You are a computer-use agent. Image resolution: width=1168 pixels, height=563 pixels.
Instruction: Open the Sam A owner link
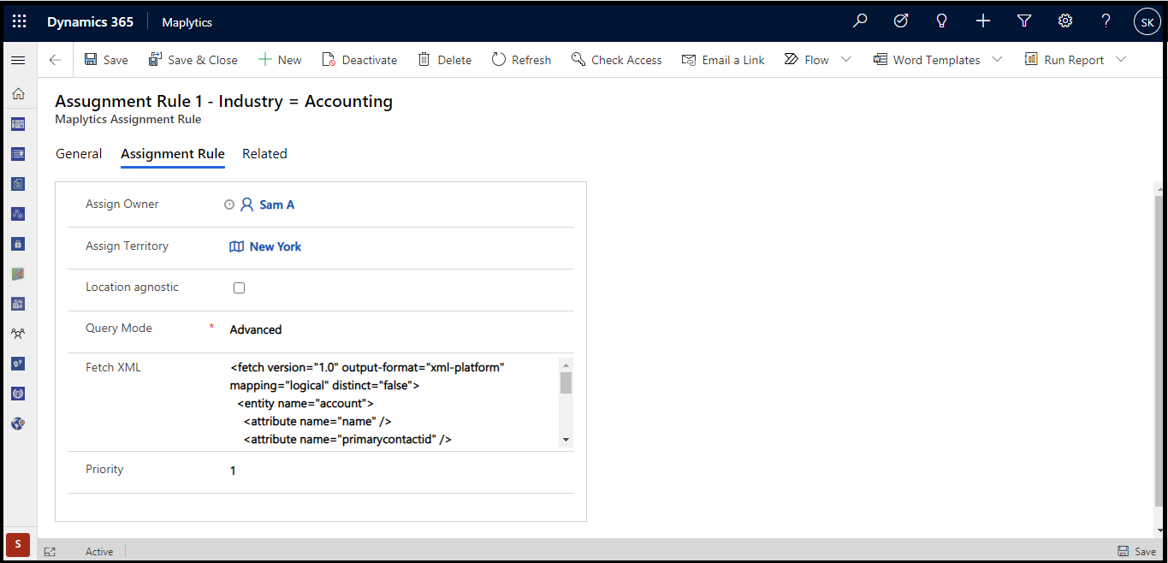[x=276, y=205]
